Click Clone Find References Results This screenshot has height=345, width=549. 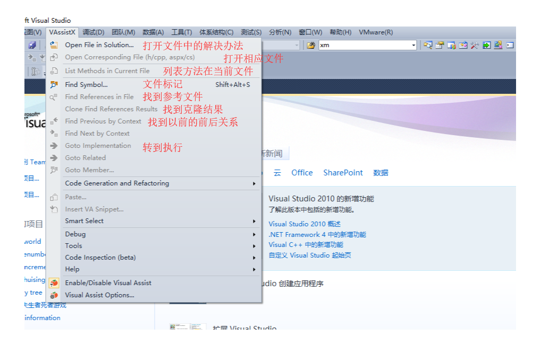click(x=154, y=109)
